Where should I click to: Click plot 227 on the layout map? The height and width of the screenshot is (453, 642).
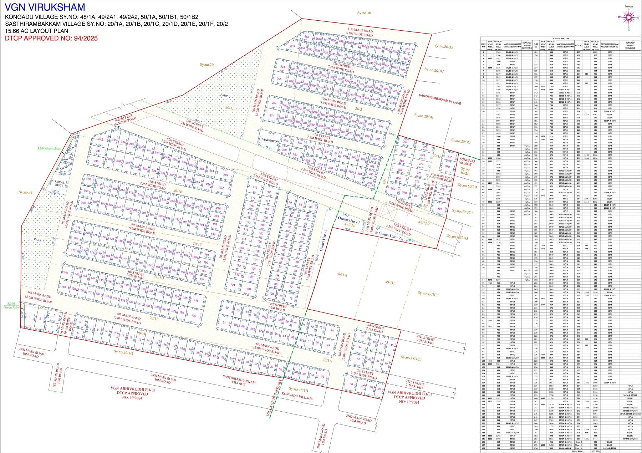[221, 188]
